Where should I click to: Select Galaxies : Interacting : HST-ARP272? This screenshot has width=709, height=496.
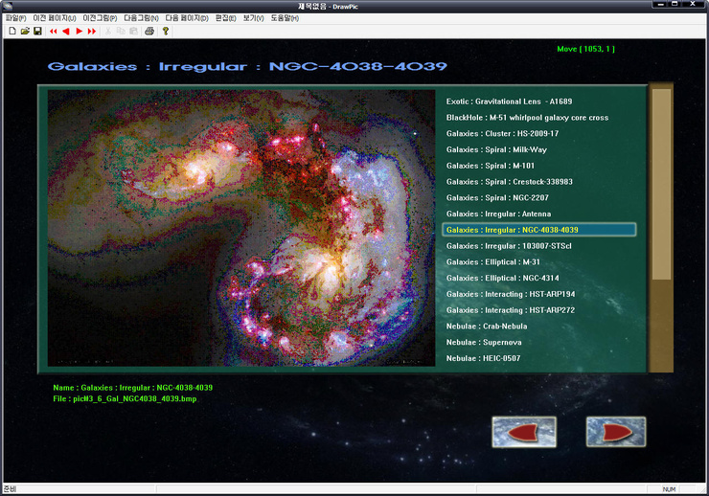[x=511, y=310]
